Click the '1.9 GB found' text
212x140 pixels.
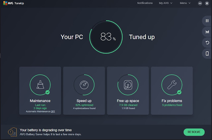pyautogui.click(x=128, y=108)
